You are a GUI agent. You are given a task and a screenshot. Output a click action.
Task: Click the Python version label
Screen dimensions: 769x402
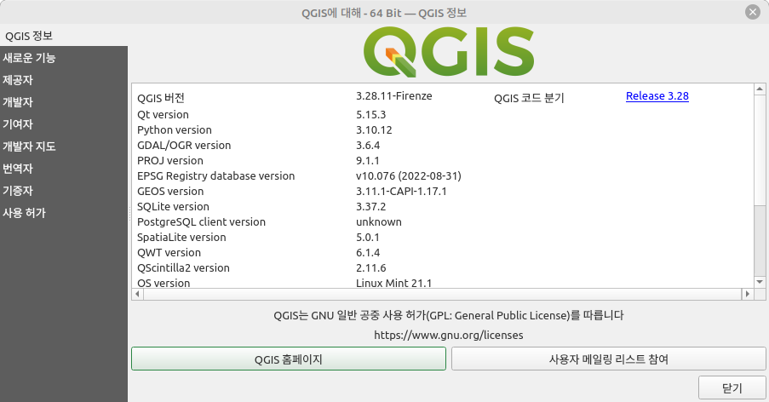tap(175, 130)
